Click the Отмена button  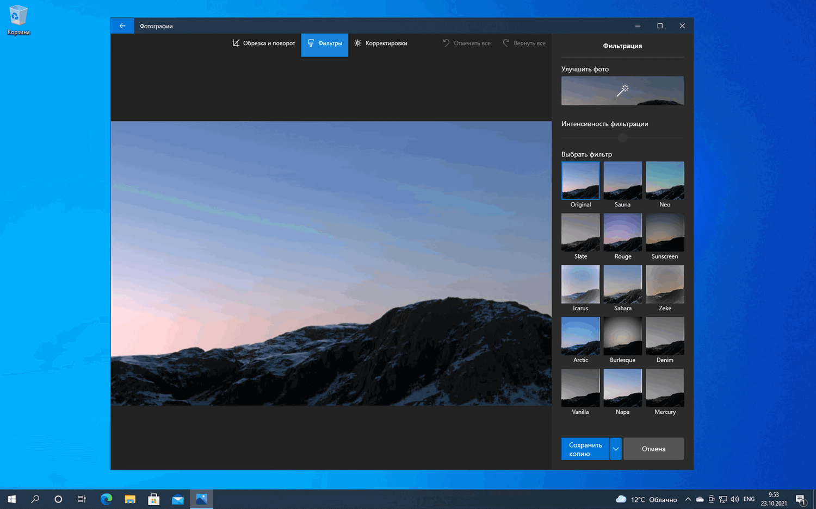pos(653,449)
